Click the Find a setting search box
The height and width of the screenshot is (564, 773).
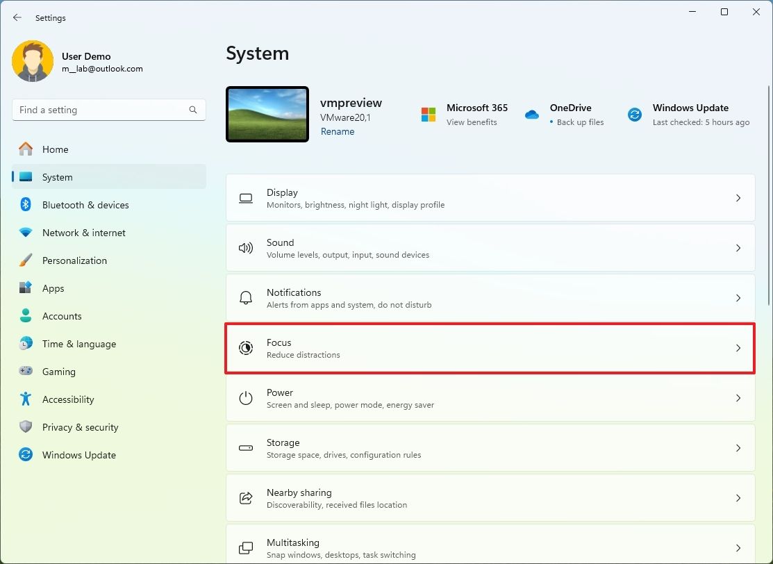(108, 110)
